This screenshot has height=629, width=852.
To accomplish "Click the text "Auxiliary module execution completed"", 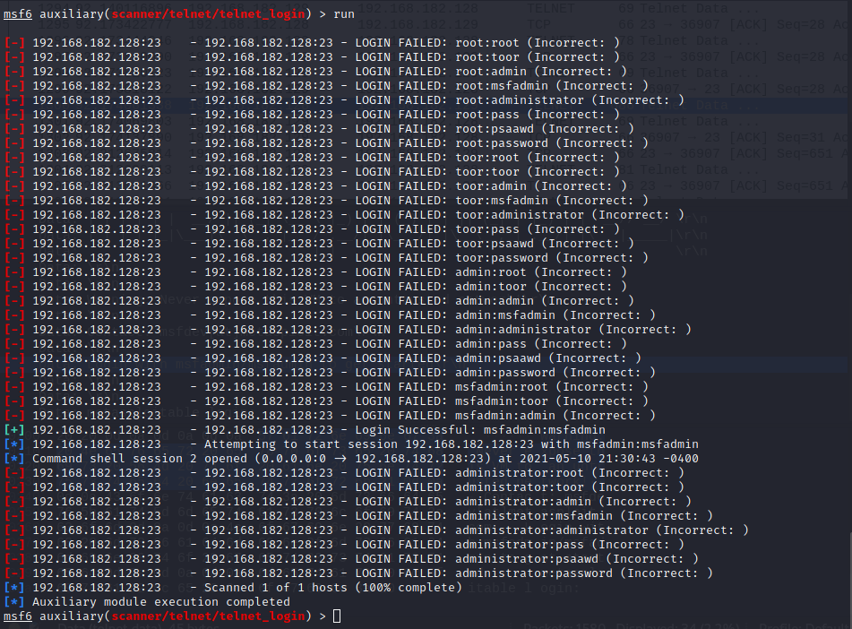I will tap(161, 602).
